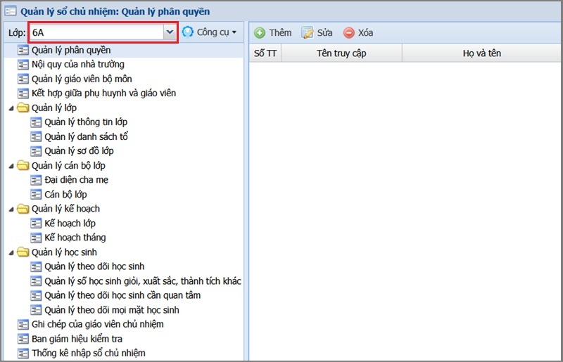This screenshot has width=563, height=362.
Task: Sort by Tên truy cập column header
Action: tap(341, 53)
